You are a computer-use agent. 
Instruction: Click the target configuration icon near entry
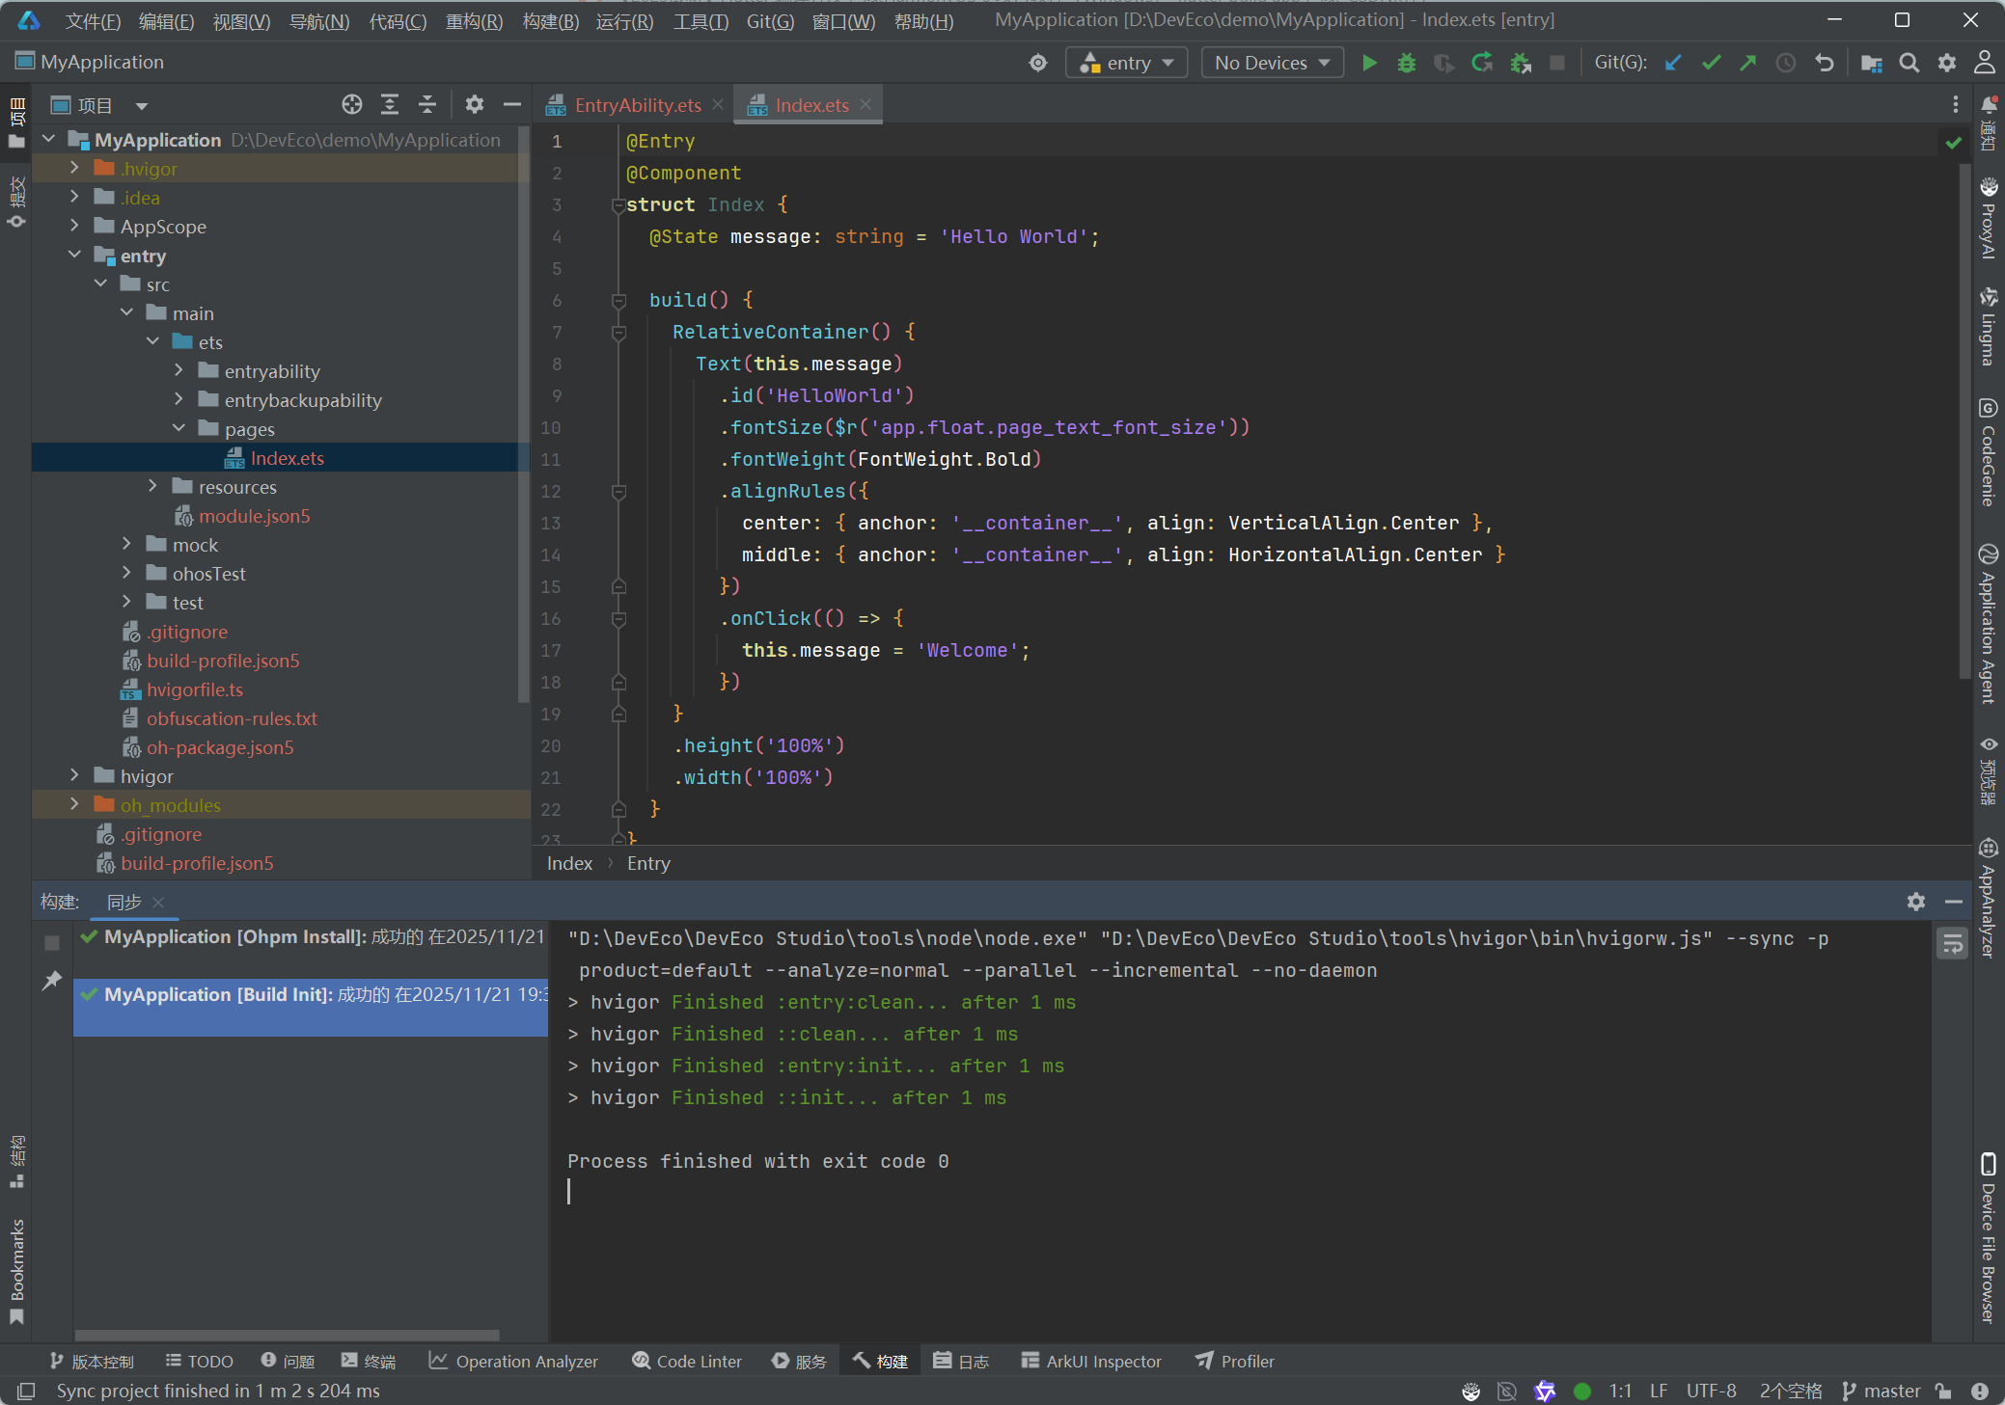(x=1038, y=63)
